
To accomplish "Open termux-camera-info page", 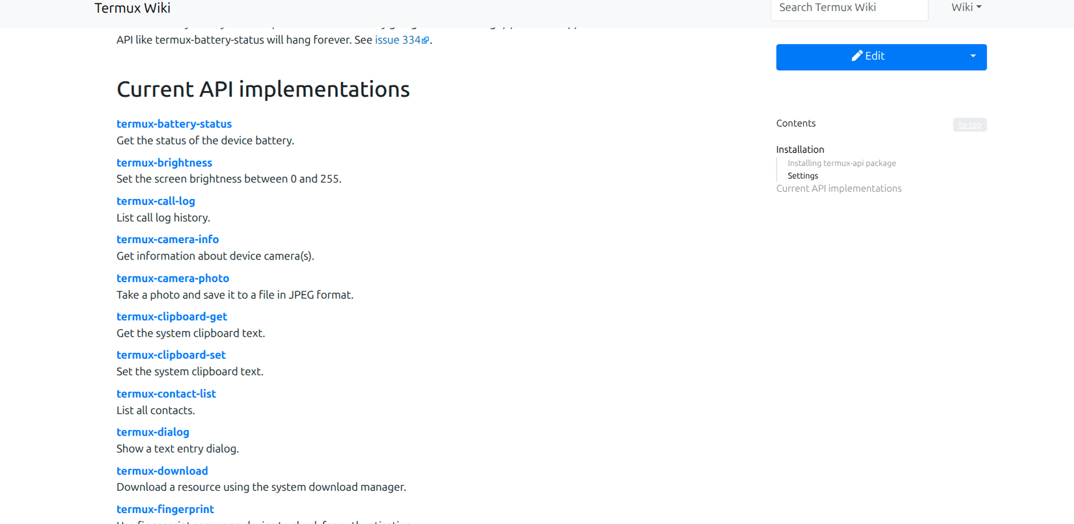I will click(x=167, y=239).
